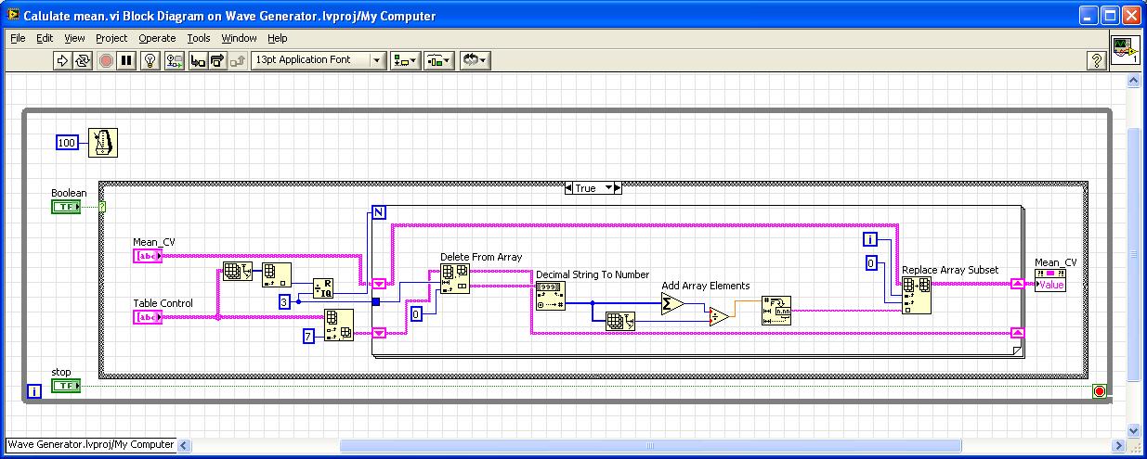Click the 0 constant near Delete From Array
Image resolution: width=1147 pixels, height=459 pixels.
pos(417,314)
